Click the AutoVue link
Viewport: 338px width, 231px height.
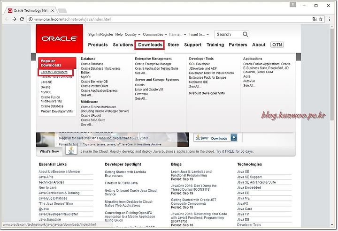pyautogui.click(x=249, y=81)
